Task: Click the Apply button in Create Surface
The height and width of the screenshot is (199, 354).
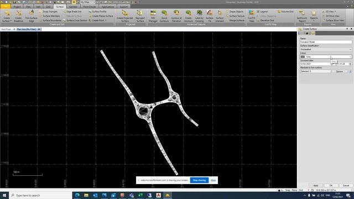Action: [x=316, y=186]
